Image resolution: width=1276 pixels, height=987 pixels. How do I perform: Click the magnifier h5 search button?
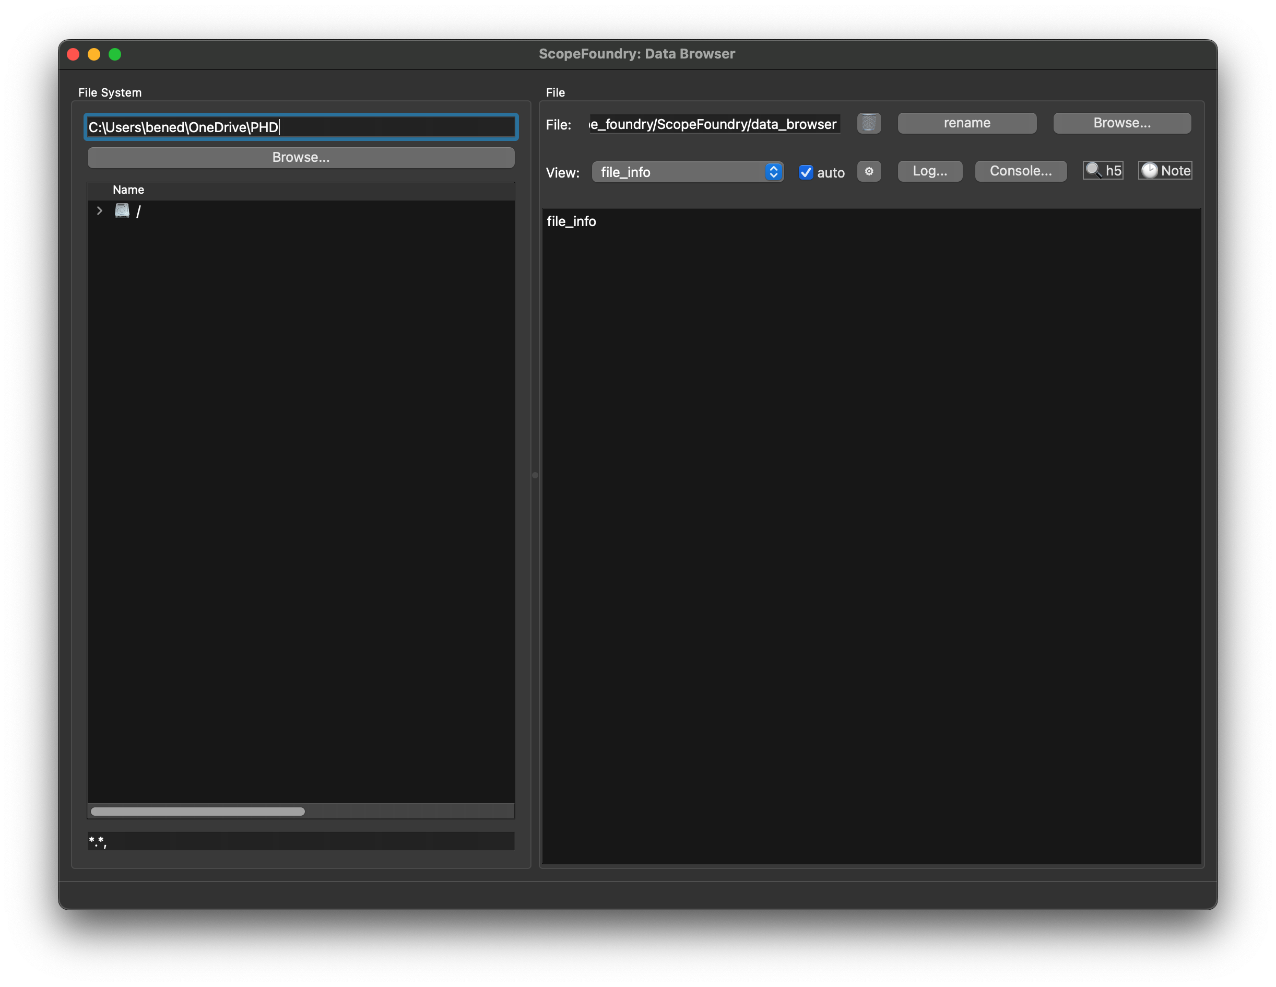pyautogui.click(x=1103, y=171)
